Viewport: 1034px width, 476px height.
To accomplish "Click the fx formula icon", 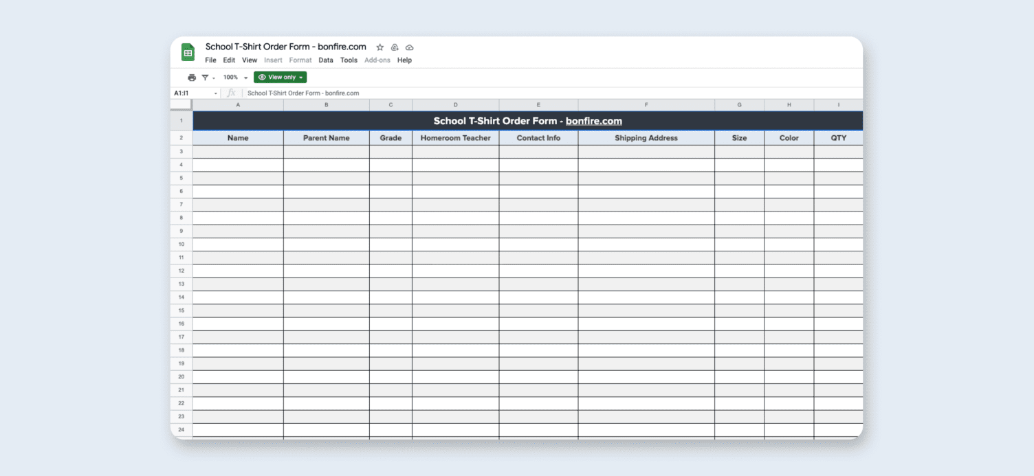I will click(232, 92).
